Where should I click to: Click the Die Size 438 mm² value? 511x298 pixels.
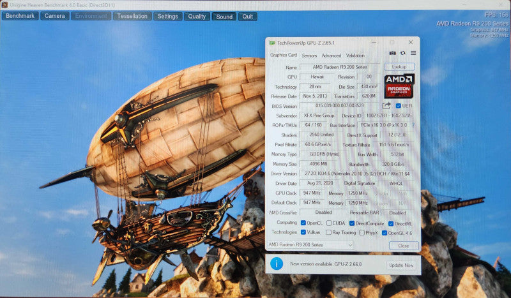(x=369, y=87)
